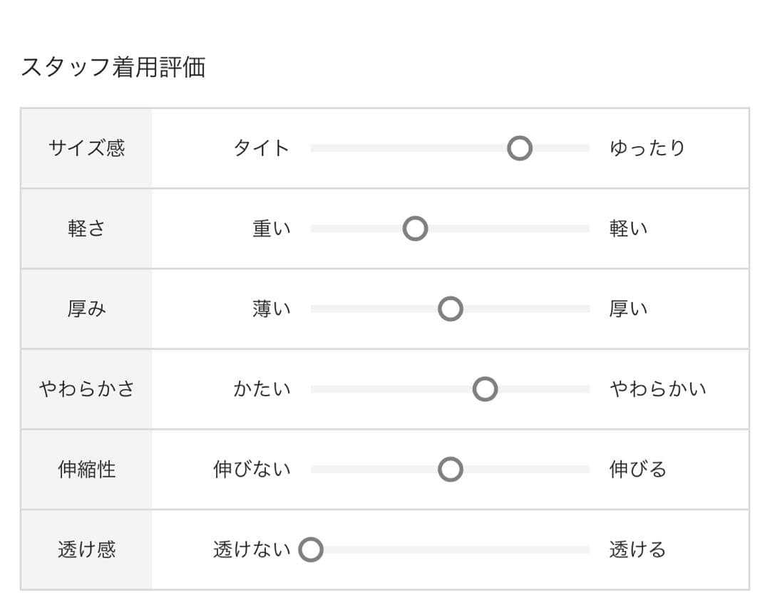The height and width of the screenshot is (615, 770).
Task: Click the やわらかさ slider handle
Action: [485, 389]
